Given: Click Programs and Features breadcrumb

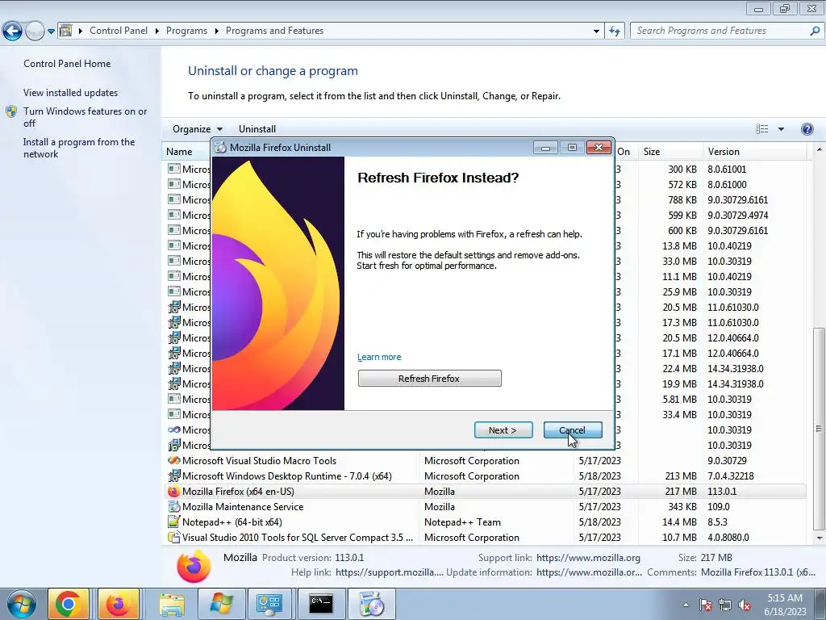Looking at the screenshot, I should tap(274, 31).
